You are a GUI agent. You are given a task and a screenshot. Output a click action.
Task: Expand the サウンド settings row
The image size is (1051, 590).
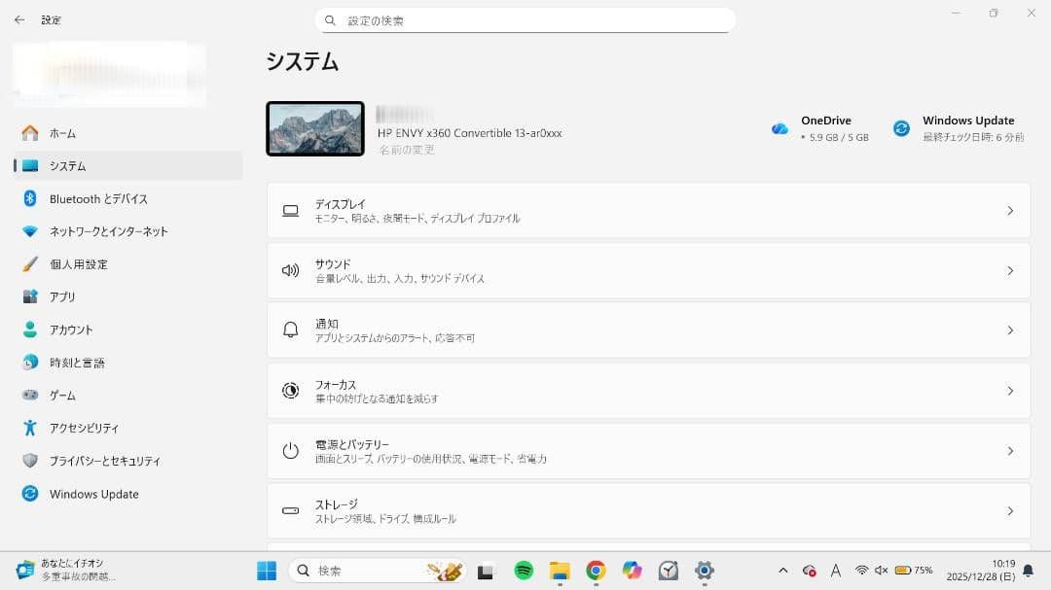(x=647, y=270)
